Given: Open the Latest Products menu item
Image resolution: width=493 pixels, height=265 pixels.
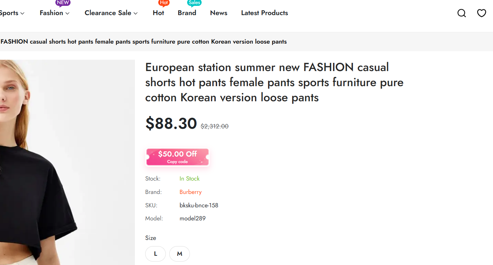Looking at the screenshot, I should 265,13.
